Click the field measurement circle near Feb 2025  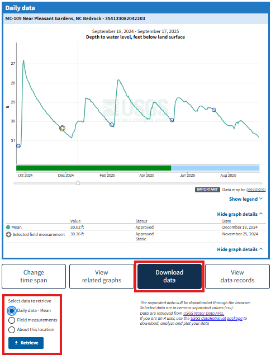[112, 125]
